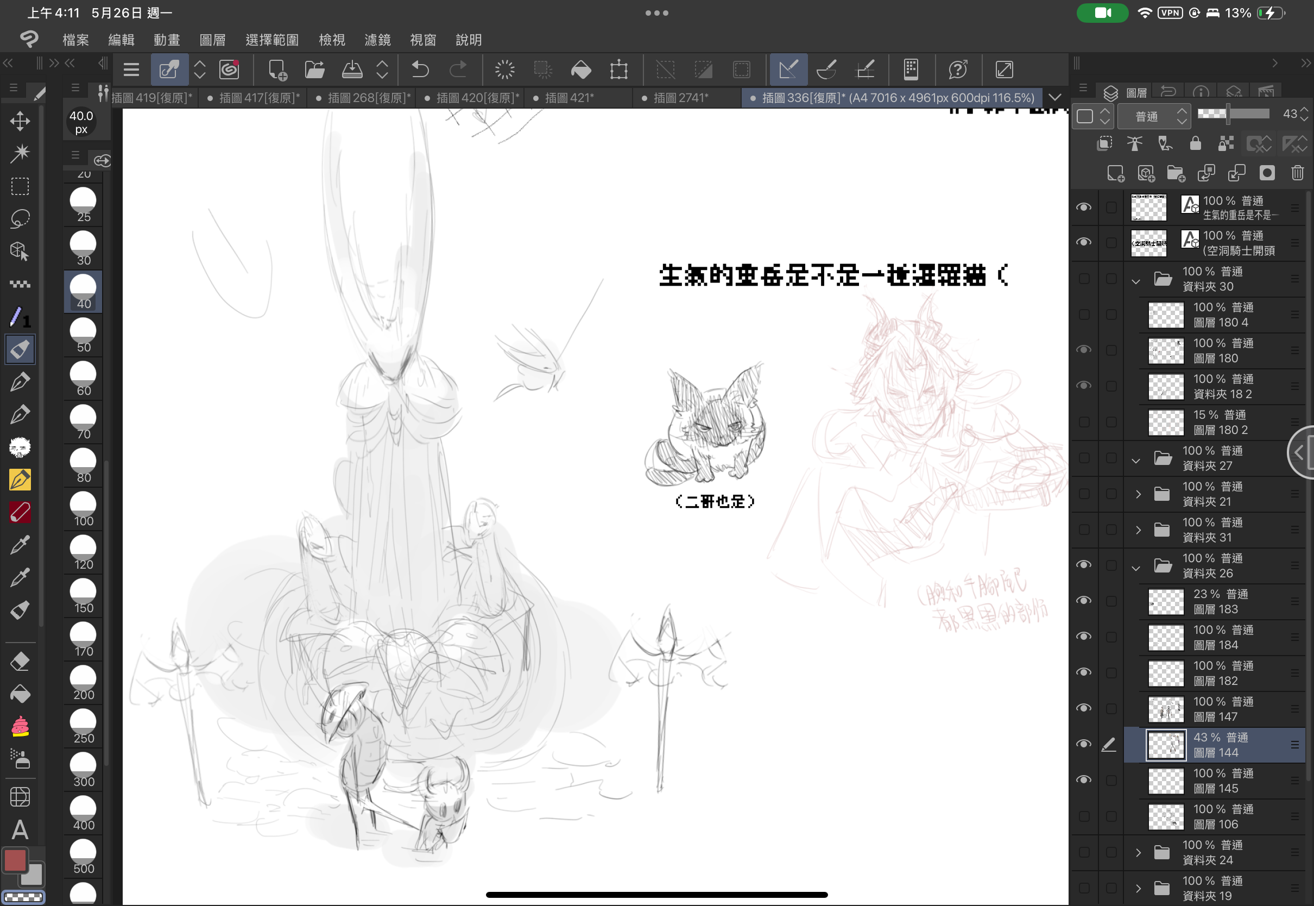Toggle visibility of 圖層 184

[x=1084, y=637]
